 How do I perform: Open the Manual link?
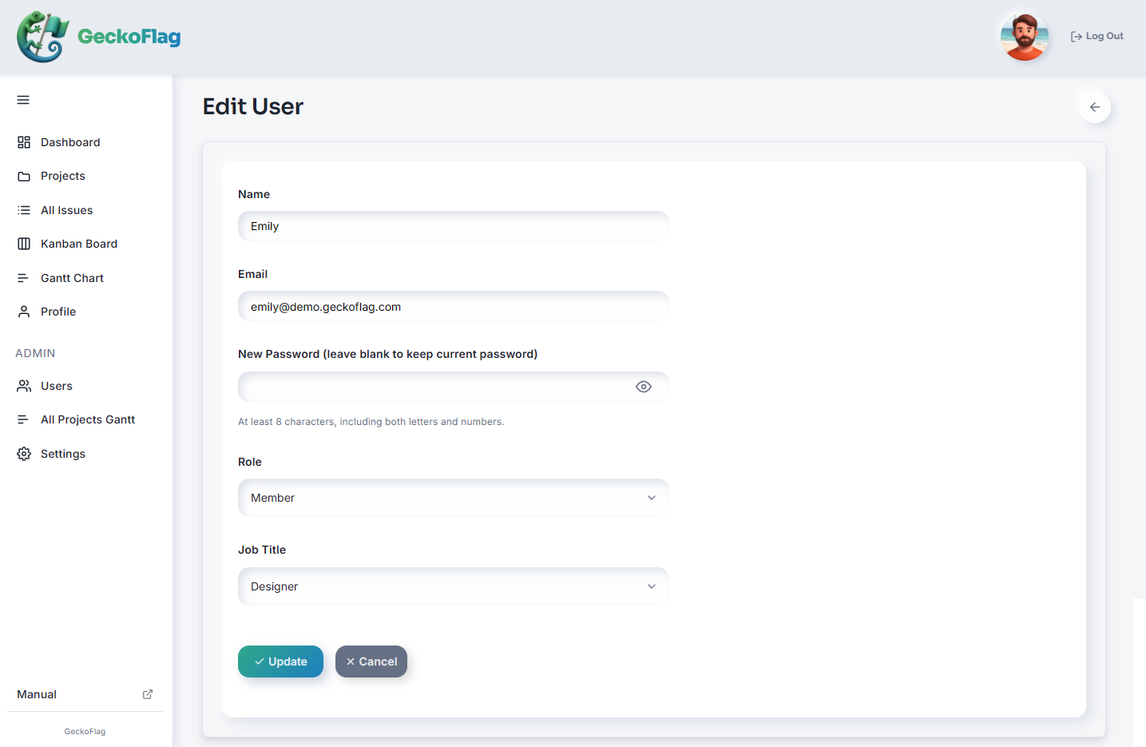coord(85,694)
